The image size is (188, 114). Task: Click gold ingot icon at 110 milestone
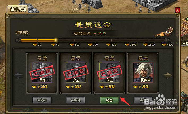[x=72, y=45]
